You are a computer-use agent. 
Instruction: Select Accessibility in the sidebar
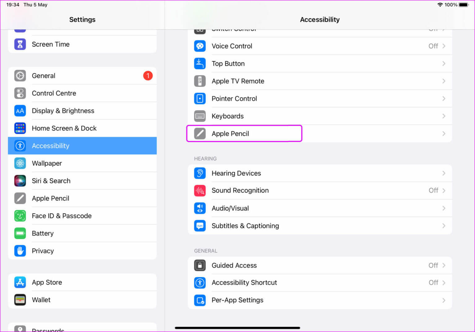pos(82,146)
